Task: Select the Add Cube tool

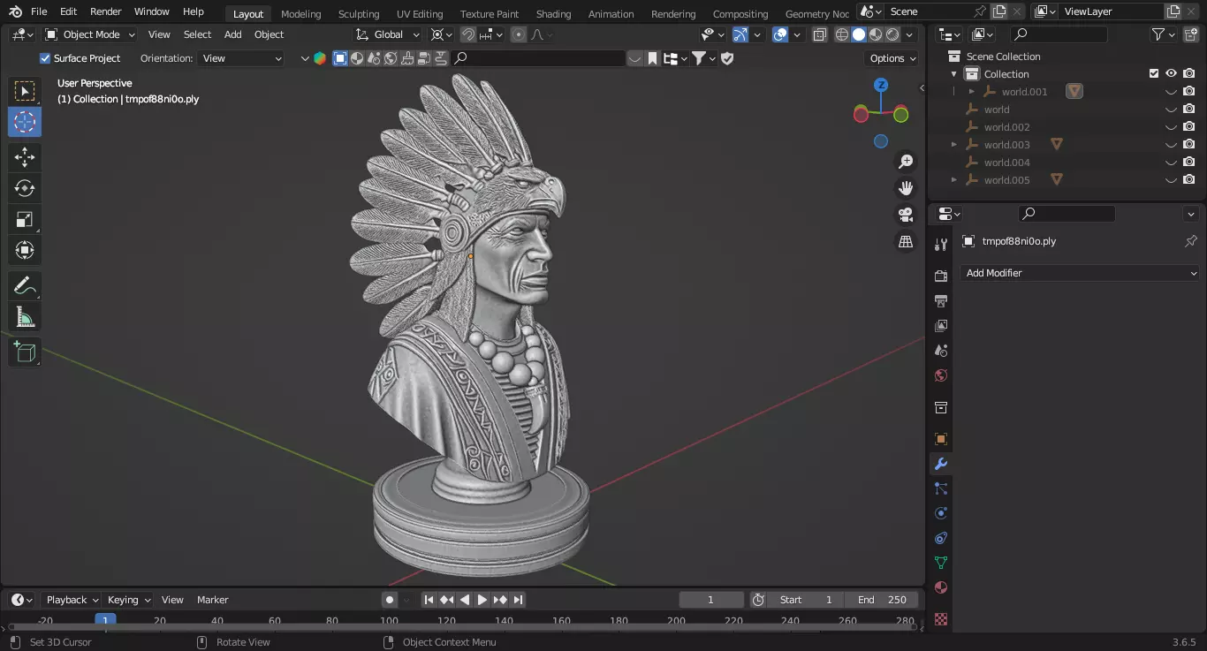Action: (25, 352)
